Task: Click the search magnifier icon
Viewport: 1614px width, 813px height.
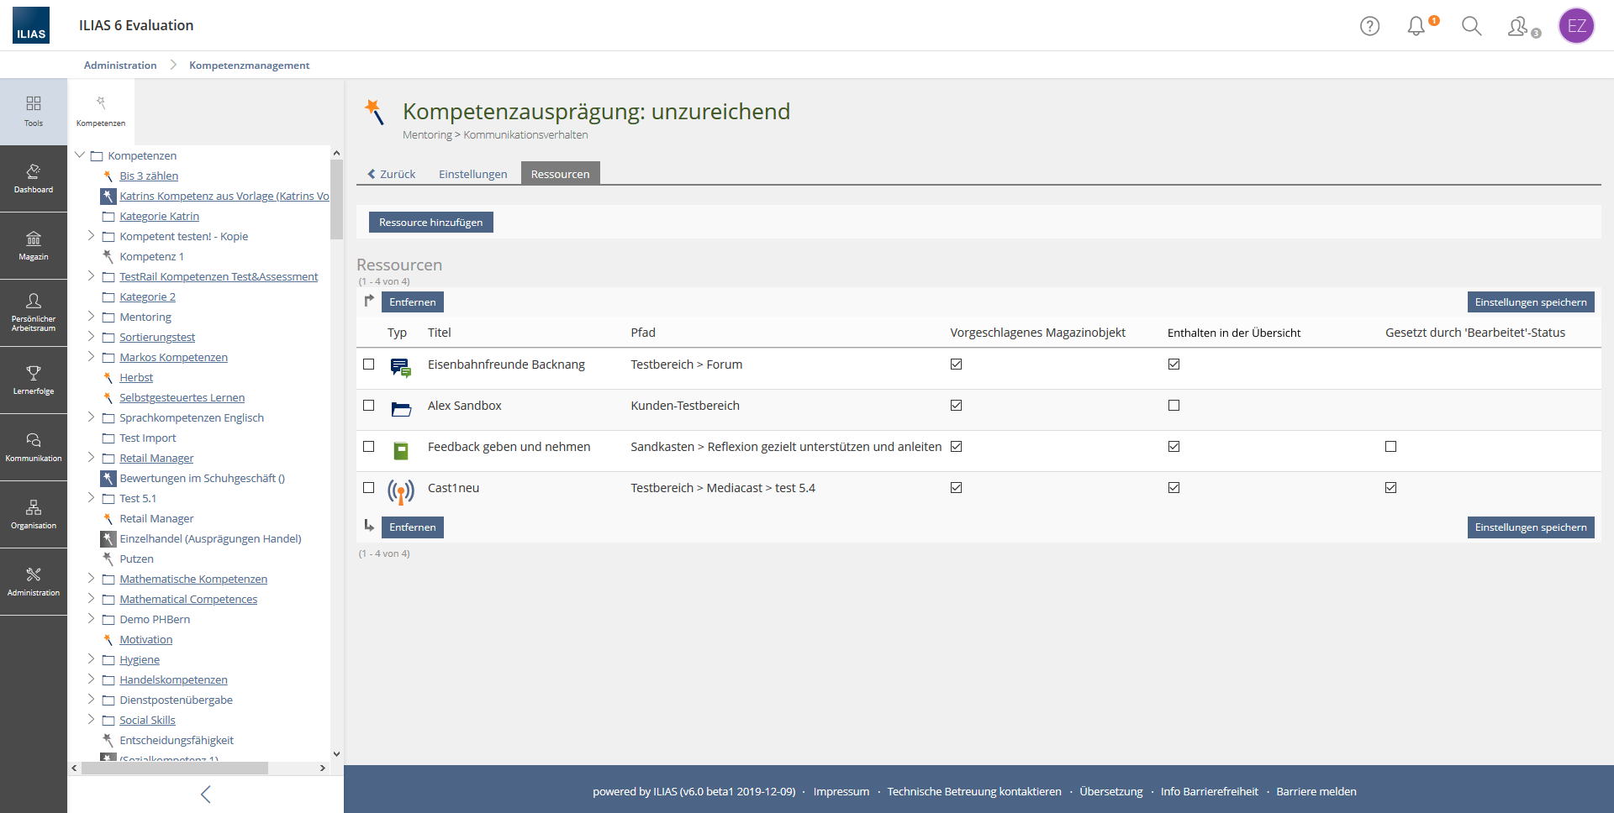Action: [1471, 26]
